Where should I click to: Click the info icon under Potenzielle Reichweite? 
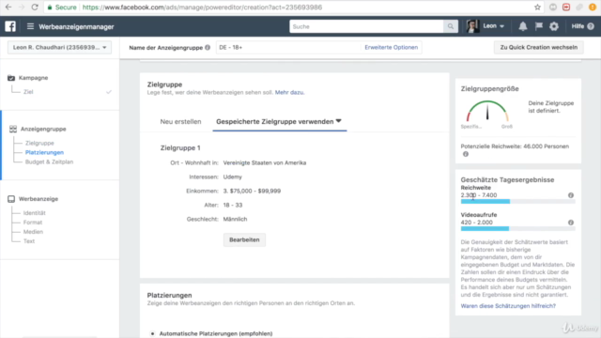click(466, 154)
